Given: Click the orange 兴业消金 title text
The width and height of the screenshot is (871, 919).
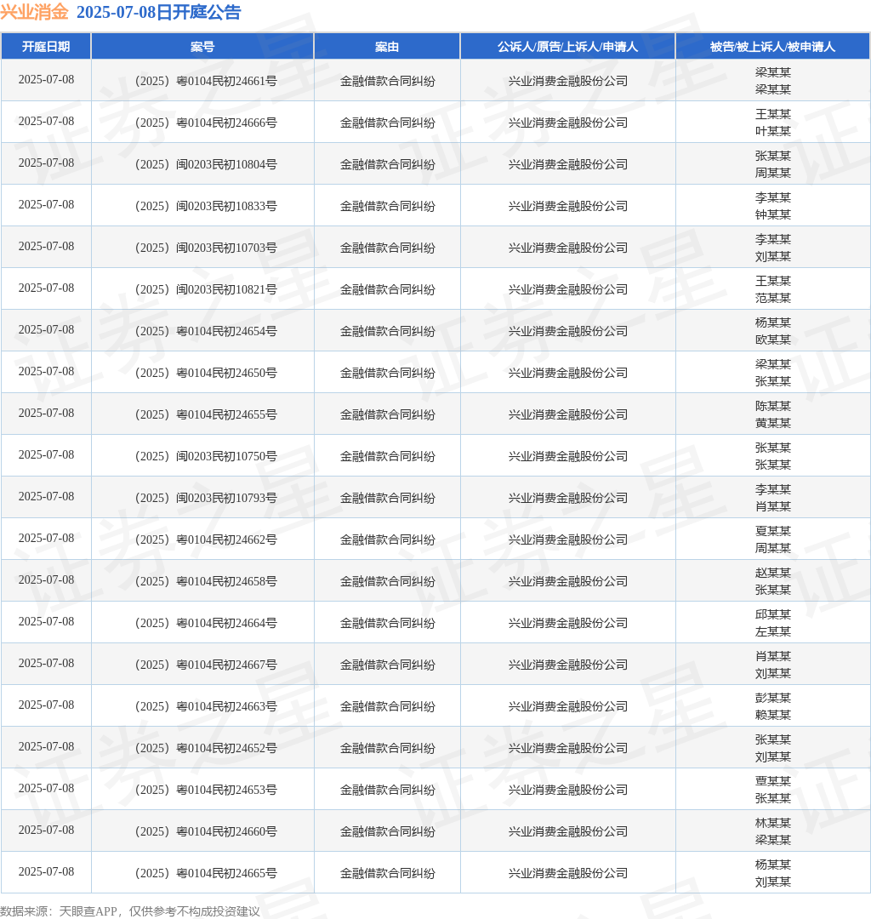Looking at the screenshot, I should [x=35, y=12].
